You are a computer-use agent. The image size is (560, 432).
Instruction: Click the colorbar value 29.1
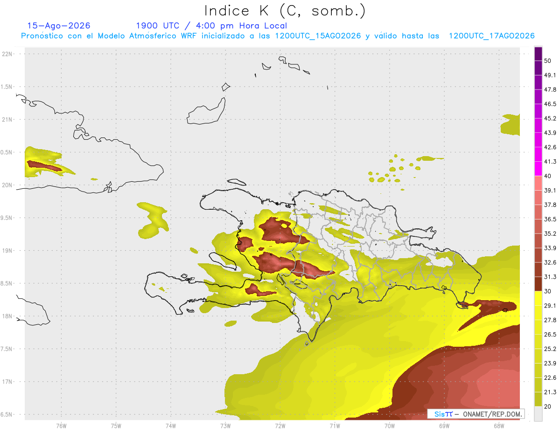point(550,306)
